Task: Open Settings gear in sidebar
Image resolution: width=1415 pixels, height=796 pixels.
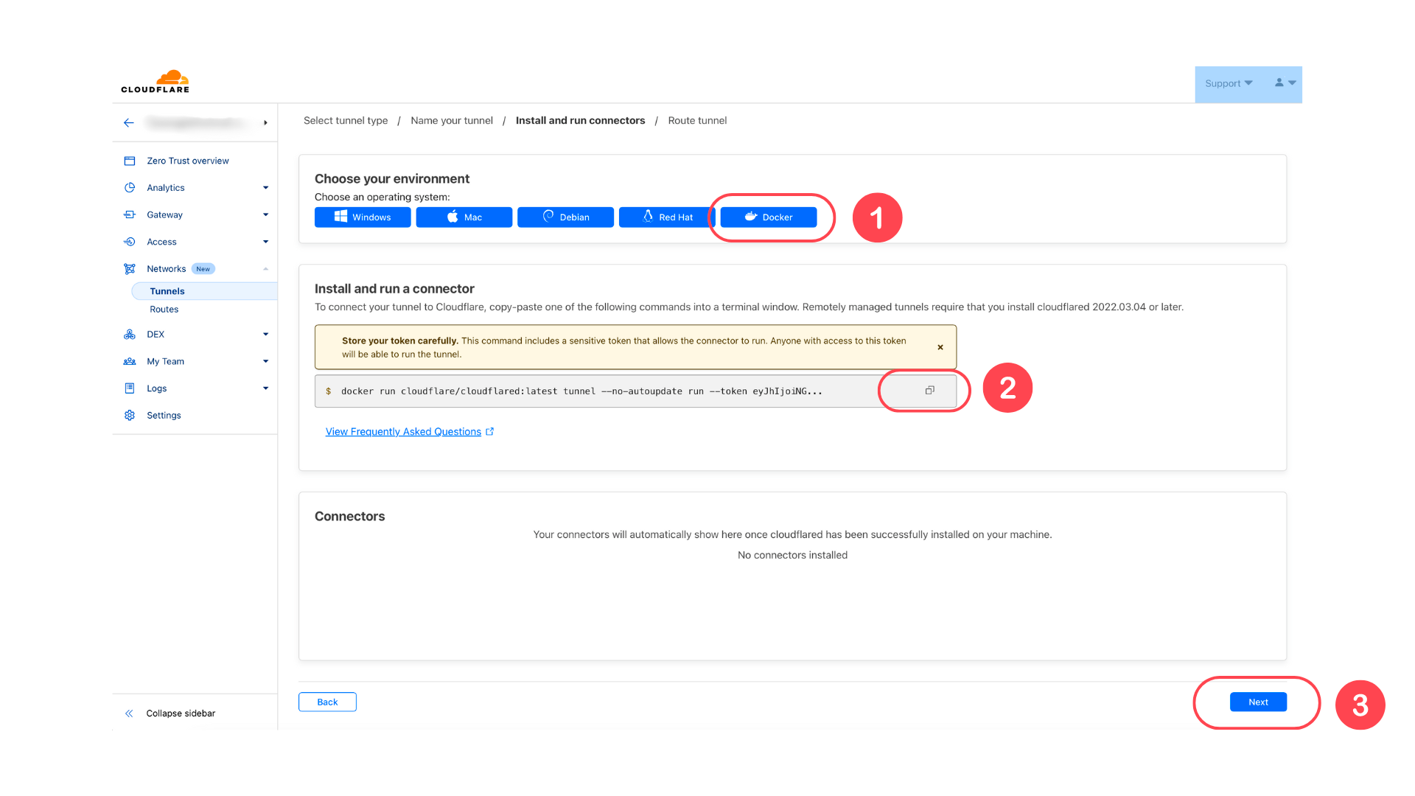Action: click(130, 416)
